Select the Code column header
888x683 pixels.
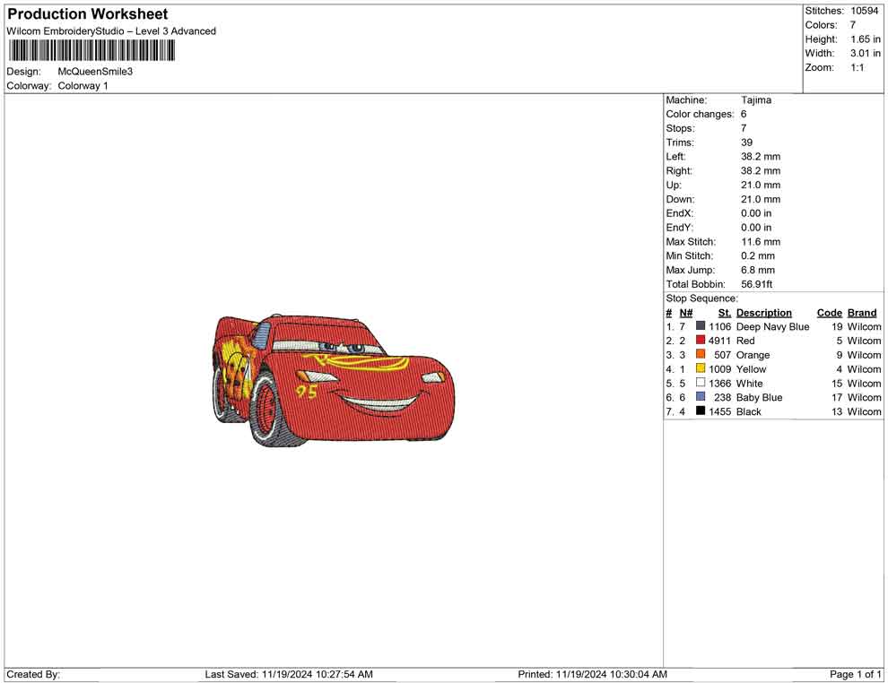(829, 313)
